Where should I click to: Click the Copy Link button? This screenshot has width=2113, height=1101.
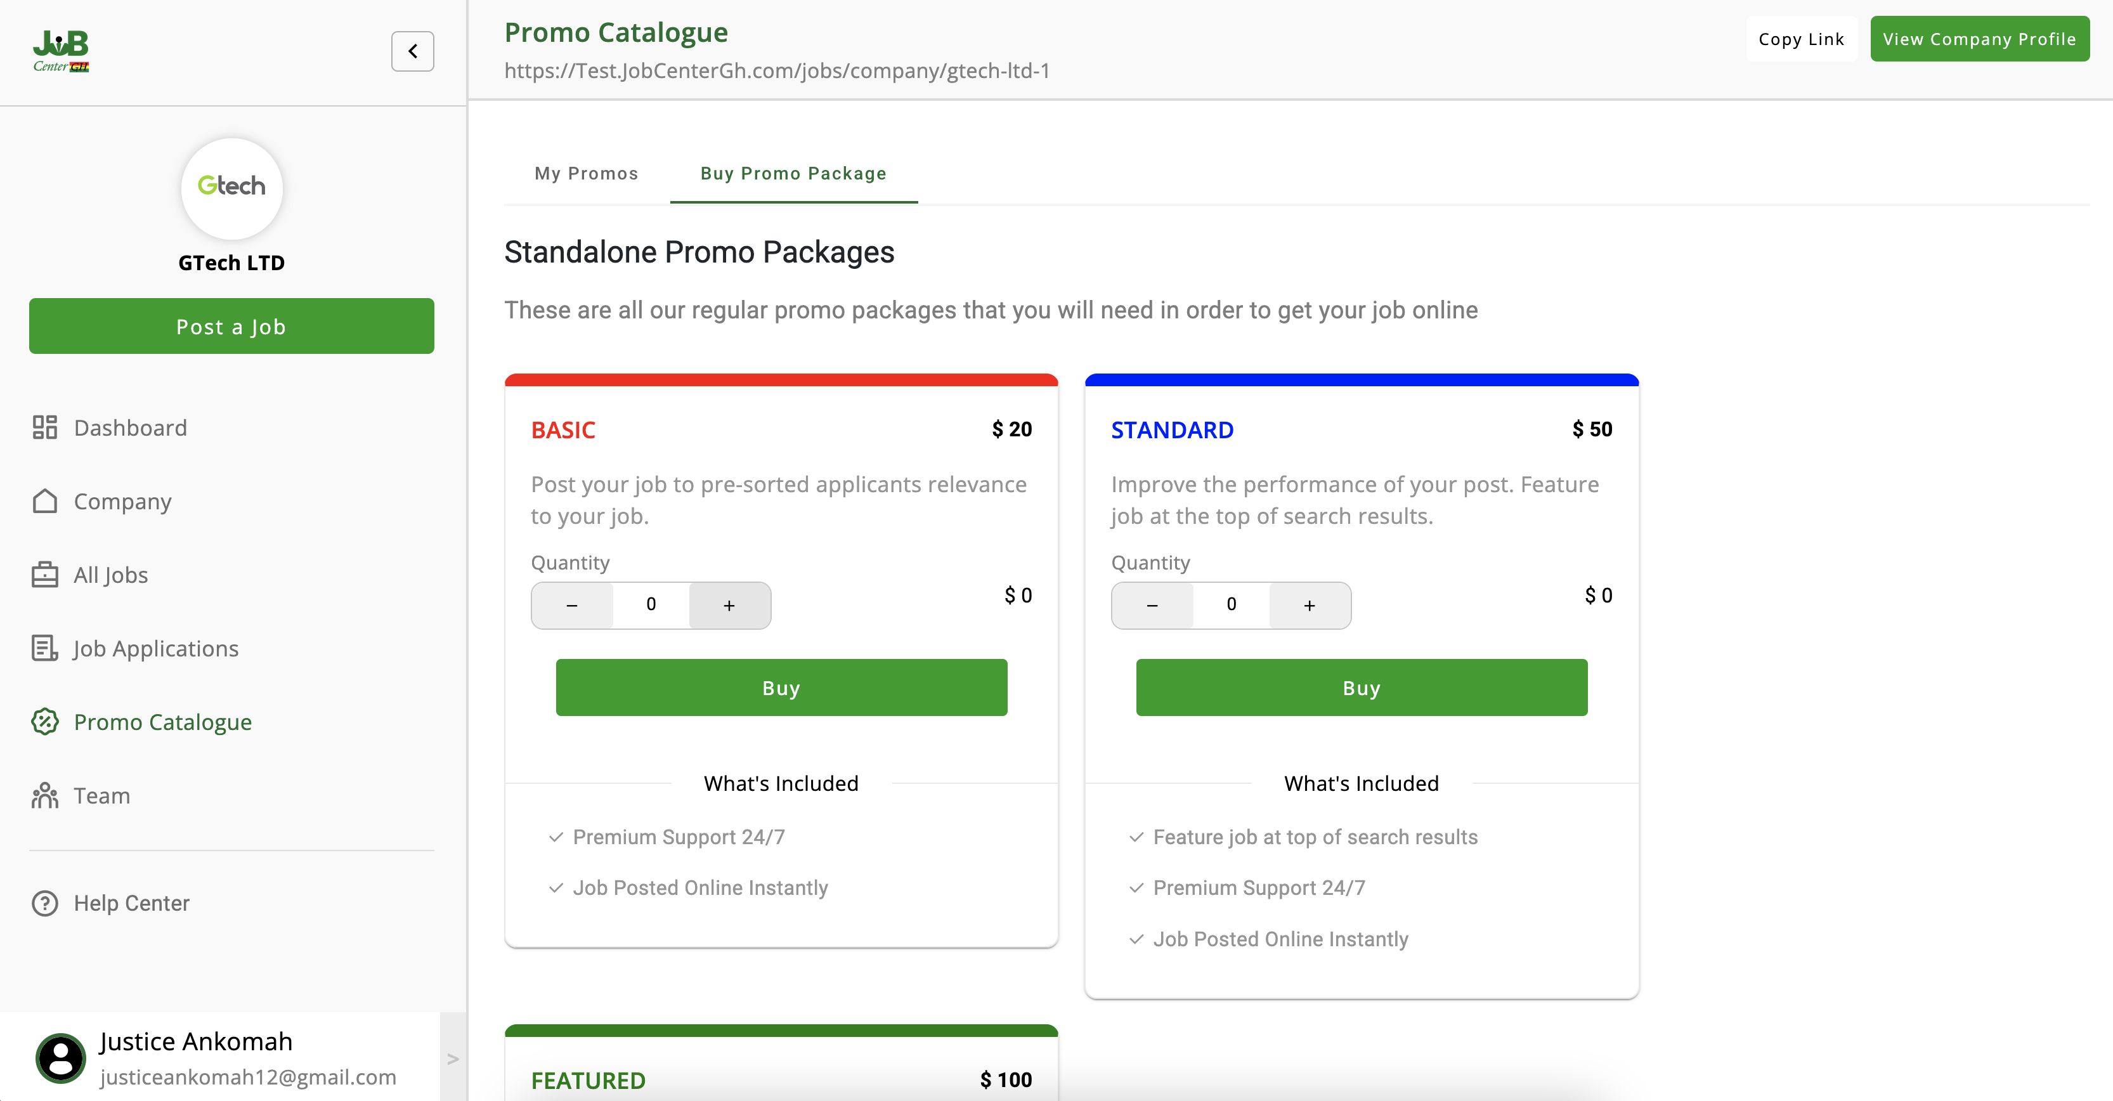pos(1801,39)
